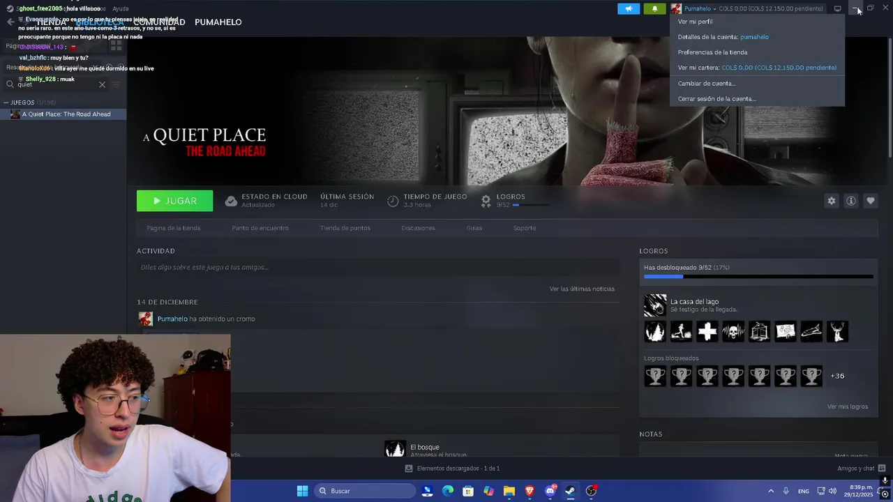Open downloads 'Elementos descargados' status

452,469
